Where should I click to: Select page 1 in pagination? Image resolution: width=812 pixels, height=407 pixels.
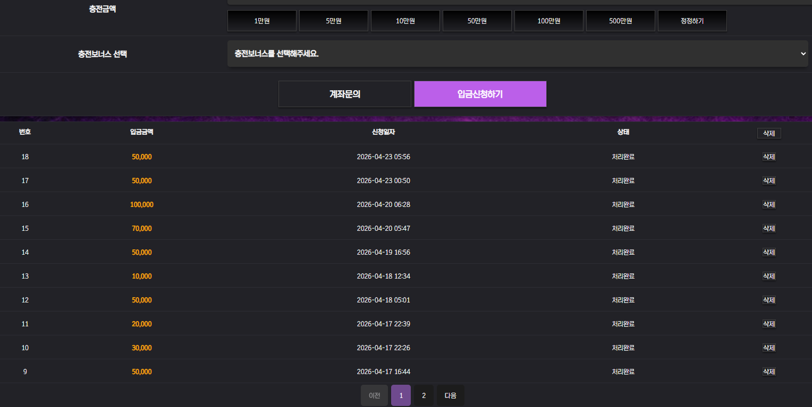[x=401, y=395]
